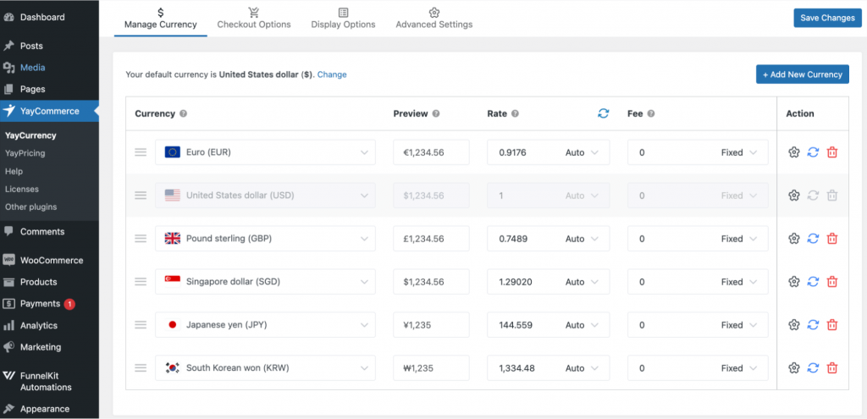Switch to the Checkout Options tab
The image size is (867, 419).
coord(254,19)
